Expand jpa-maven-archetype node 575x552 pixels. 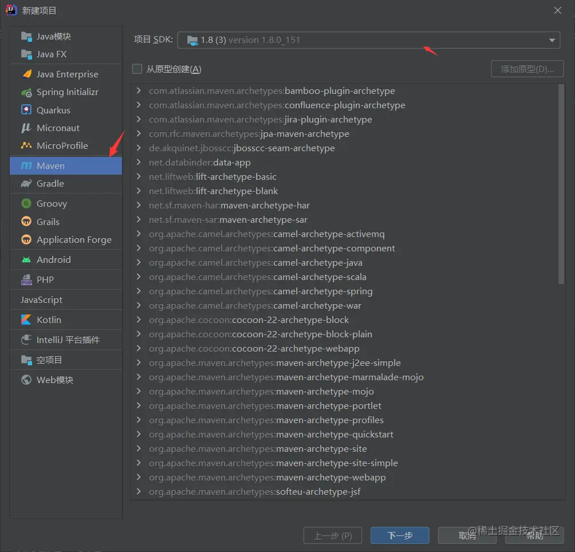139,133
